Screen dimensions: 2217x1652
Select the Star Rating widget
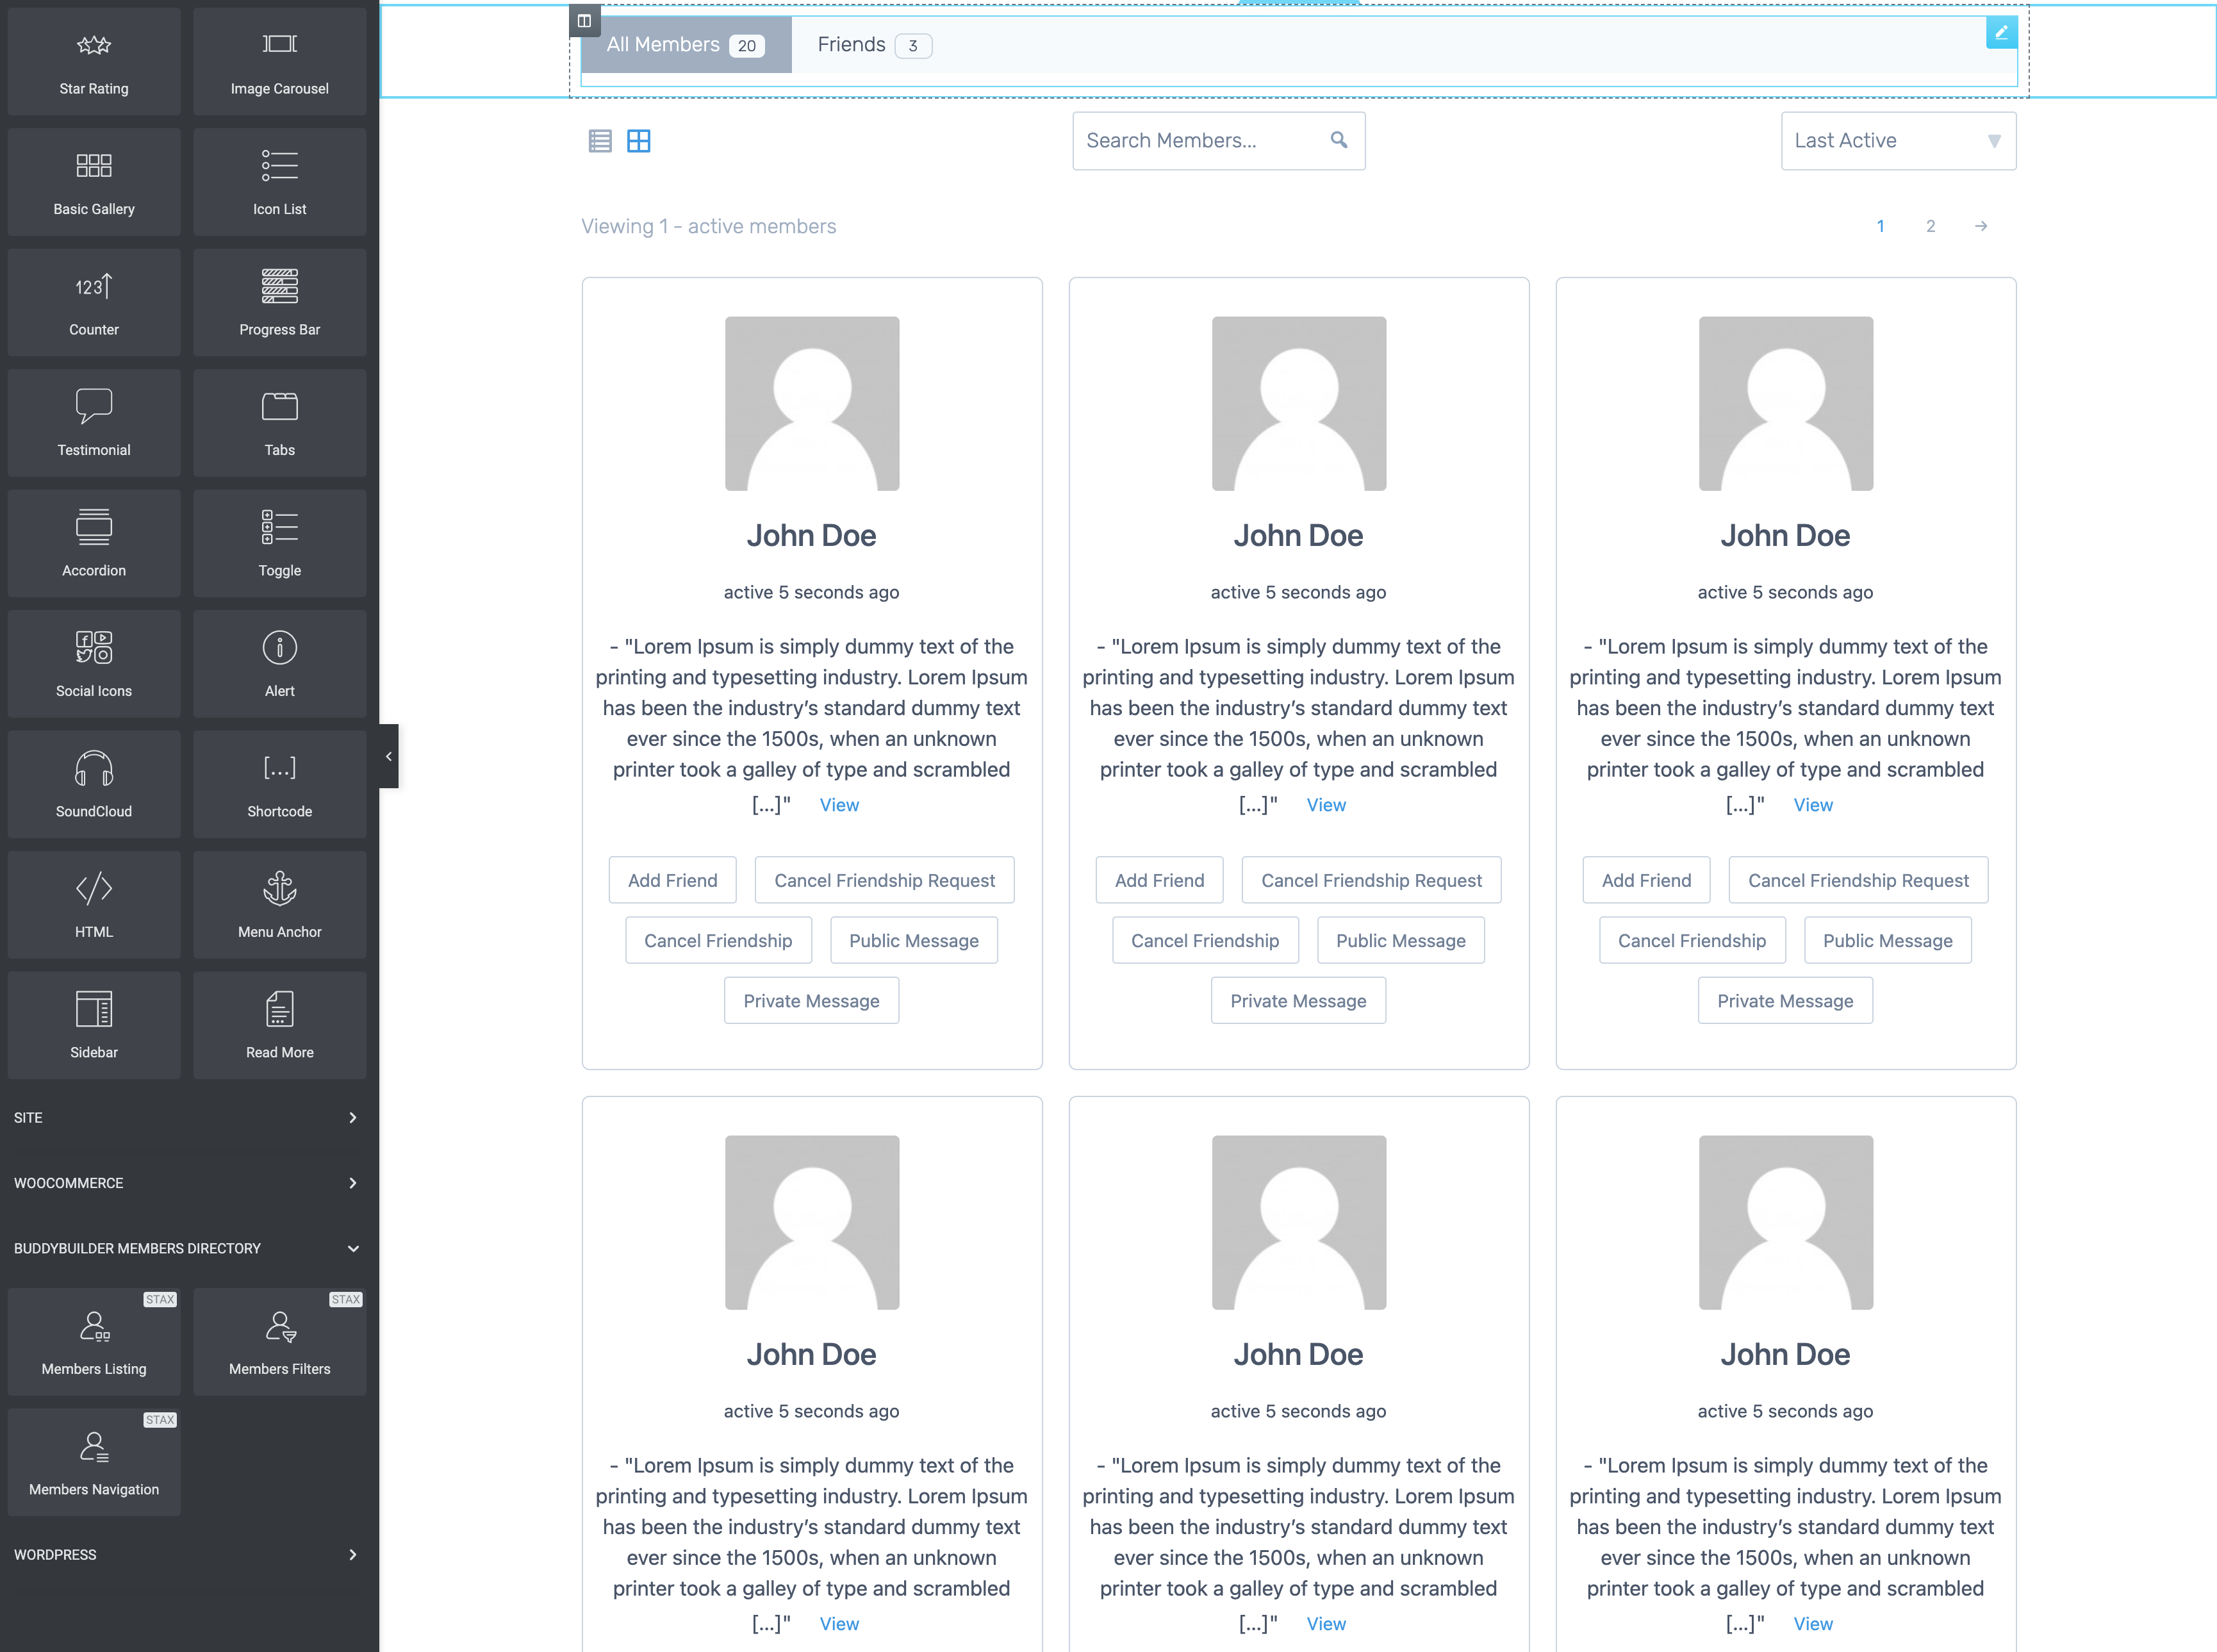click(93, 60)
